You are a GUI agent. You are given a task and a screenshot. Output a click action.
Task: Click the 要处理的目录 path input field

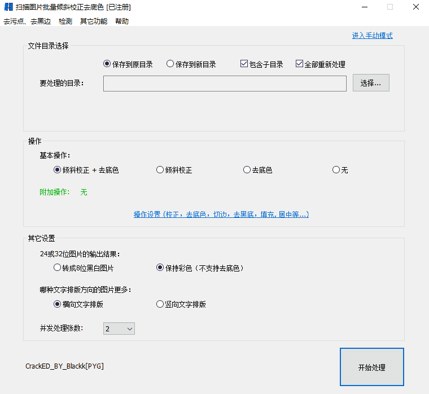225,84
